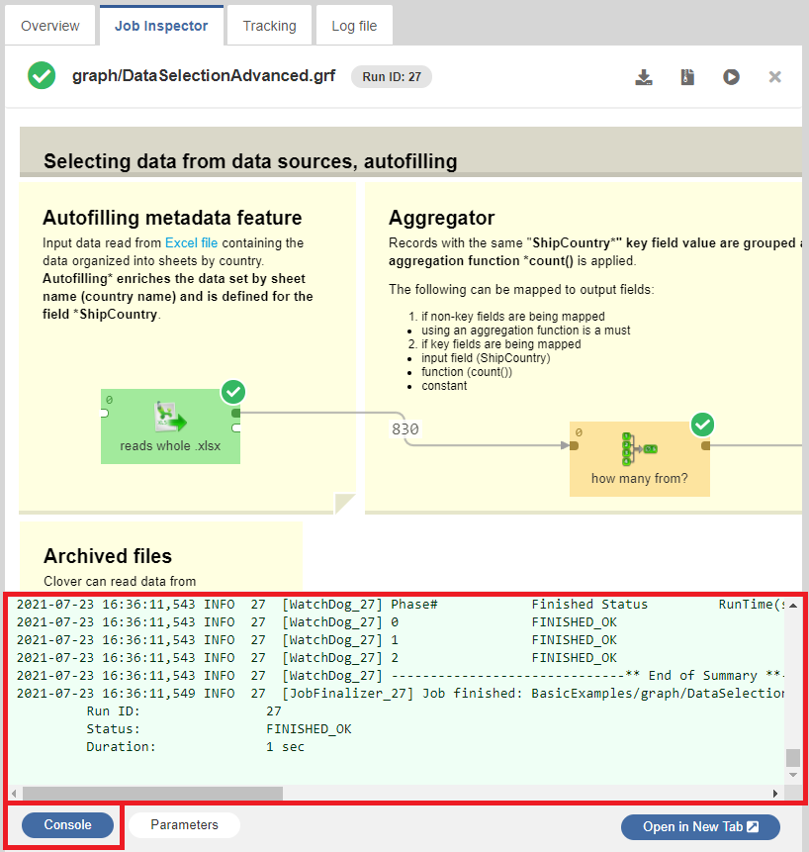Open the Log file tab
The width and height of the screenshot is (809, 852).
coord(353,25)
